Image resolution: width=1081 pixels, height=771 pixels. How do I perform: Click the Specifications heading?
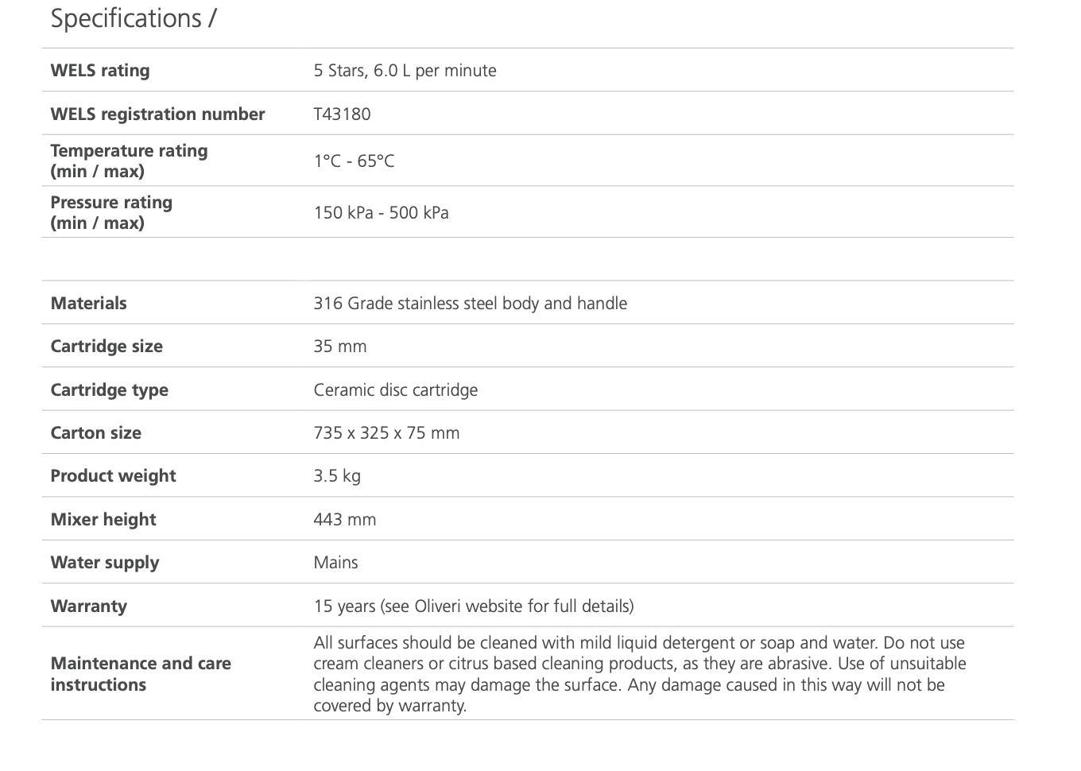coord(133,18)
